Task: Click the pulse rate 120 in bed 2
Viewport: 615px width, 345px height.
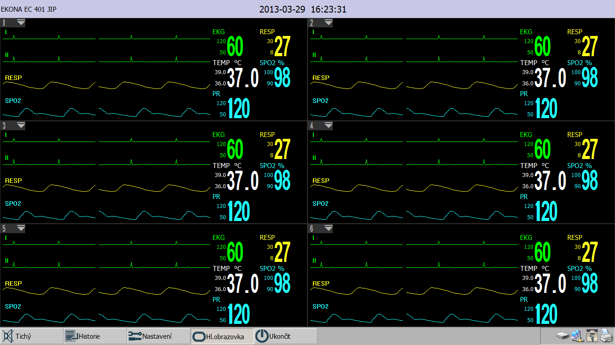Action: [x=546, y=108]
